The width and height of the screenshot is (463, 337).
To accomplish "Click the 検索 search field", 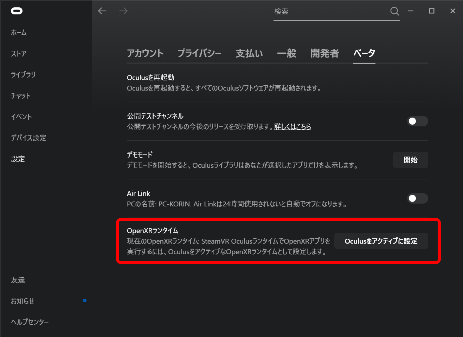I will click(x=330, y=12).
